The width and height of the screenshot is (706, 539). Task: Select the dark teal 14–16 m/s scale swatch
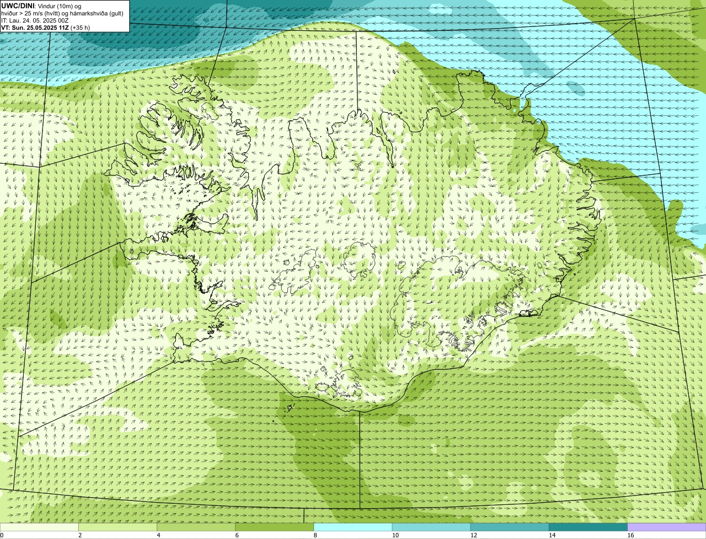click(588, 527)
